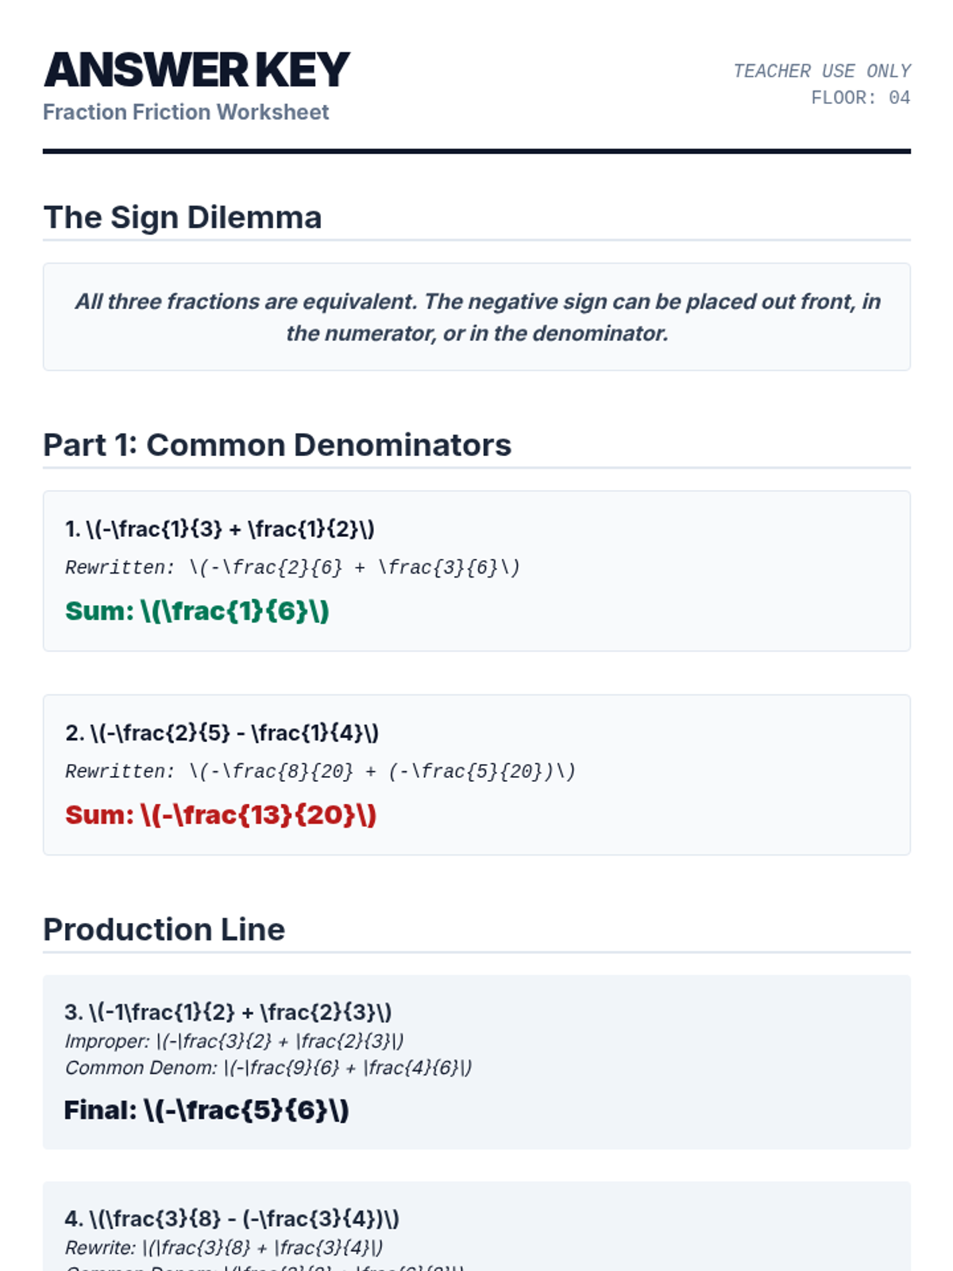Click the Rewritten line under problem 2
This screenshot has width=953, height=1271.
[x=320, y=771]
